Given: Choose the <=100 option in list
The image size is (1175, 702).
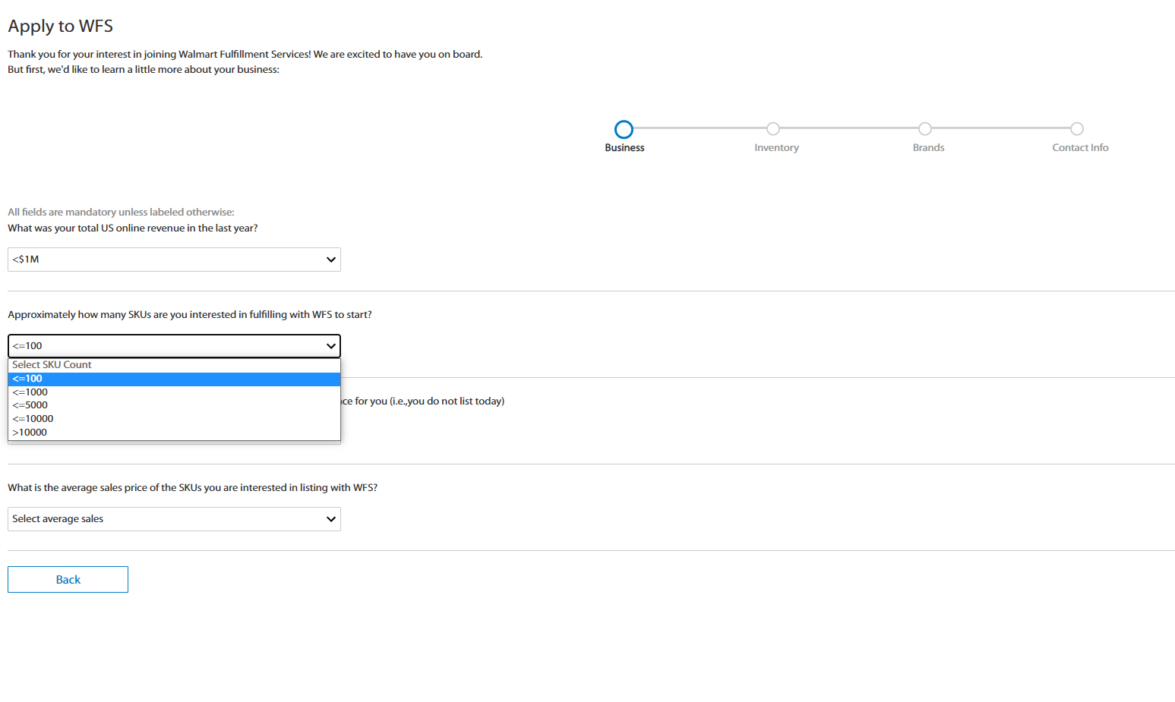Looking at the screenshot, I should click(x=174, y=379).
